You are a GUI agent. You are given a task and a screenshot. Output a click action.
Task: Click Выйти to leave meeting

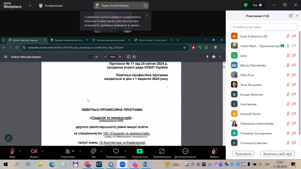[214, 153]
